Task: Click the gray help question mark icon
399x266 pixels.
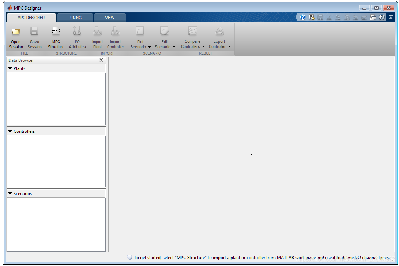Action: click(x=382, y=17)
